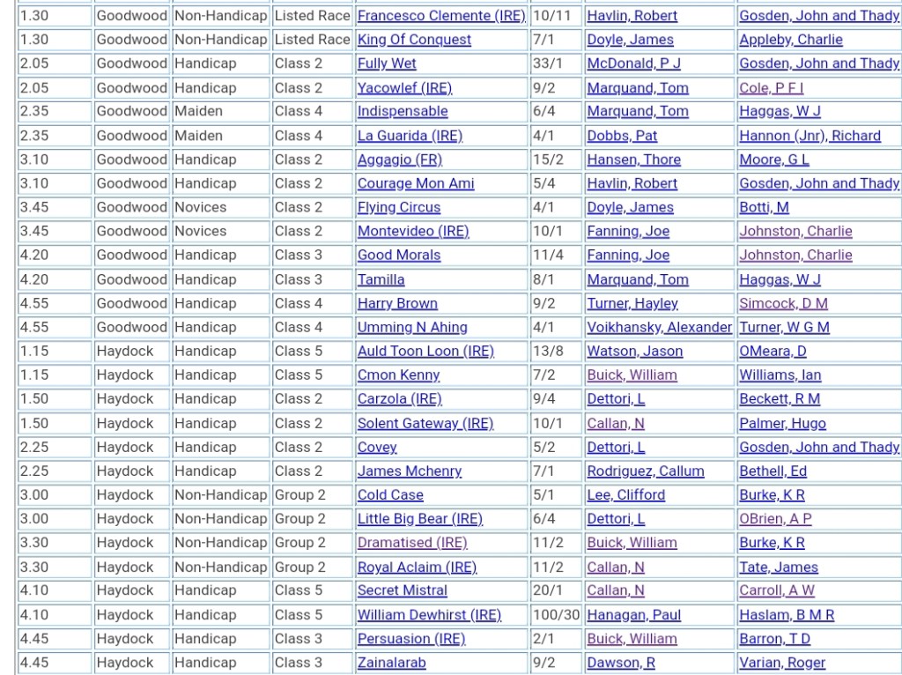The width and height of the screenshot is (902, 675).
Task: Click trainer Hannon (Jnr), Richard link
Action: point(810,136)
